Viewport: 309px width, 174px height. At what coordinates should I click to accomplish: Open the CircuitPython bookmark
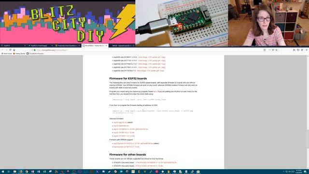36,54
